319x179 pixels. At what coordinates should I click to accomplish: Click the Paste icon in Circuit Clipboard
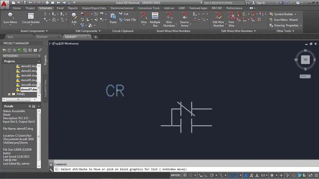pos(113,18)
